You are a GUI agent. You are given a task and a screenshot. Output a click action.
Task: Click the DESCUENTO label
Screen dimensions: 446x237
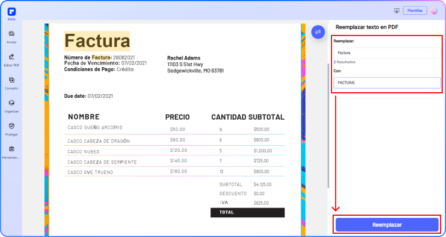[x=233, y=194]
